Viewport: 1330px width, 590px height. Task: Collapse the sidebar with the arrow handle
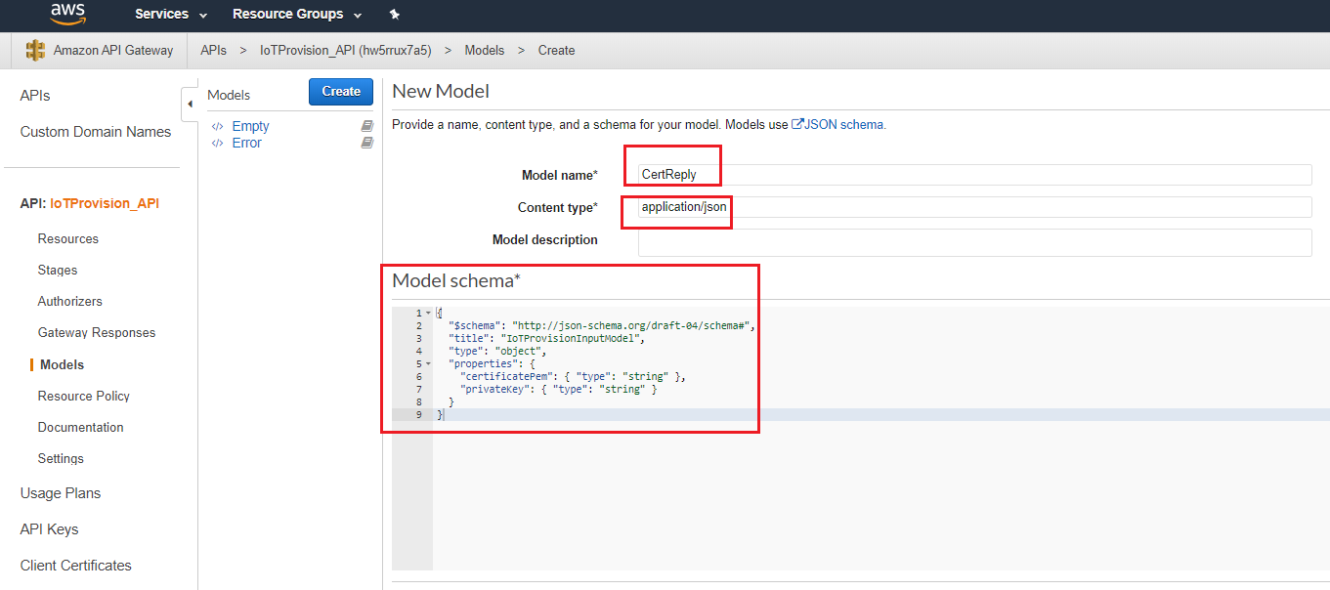(x=190, y=104)
